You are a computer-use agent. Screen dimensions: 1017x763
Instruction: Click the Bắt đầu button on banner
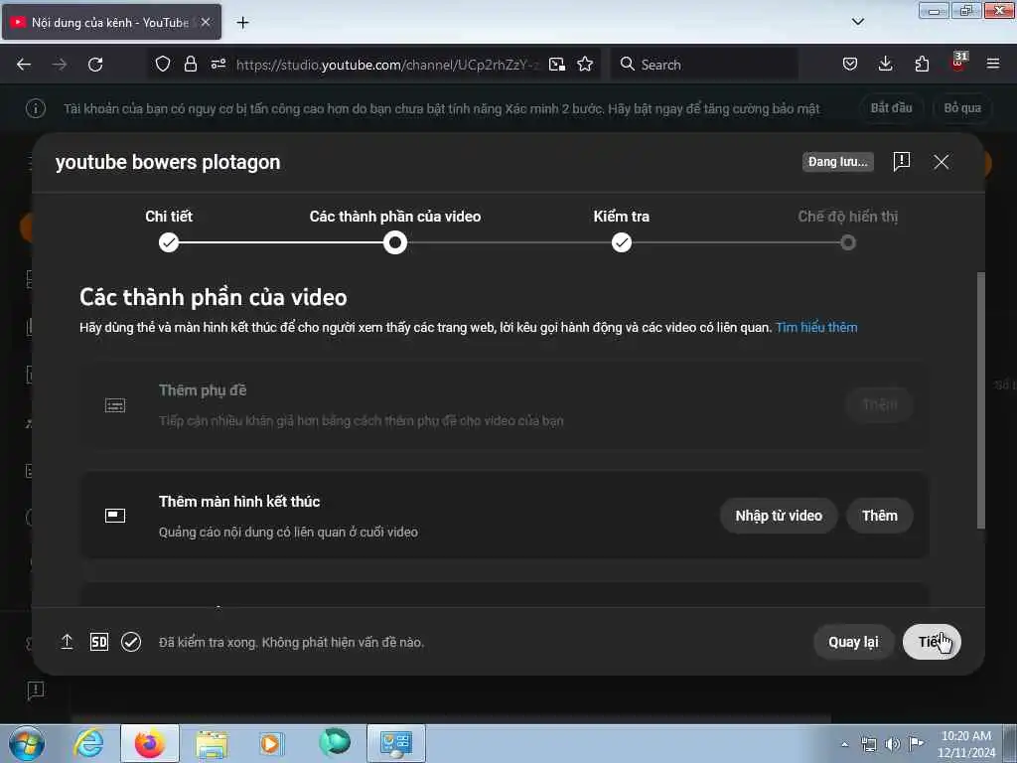click(x=891, y=107)
